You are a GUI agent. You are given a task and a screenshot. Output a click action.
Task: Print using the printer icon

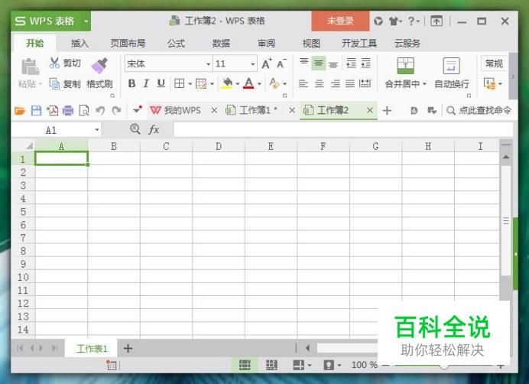[x=68, y=110]
